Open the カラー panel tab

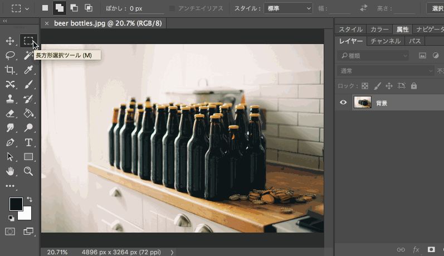[379, 30]
